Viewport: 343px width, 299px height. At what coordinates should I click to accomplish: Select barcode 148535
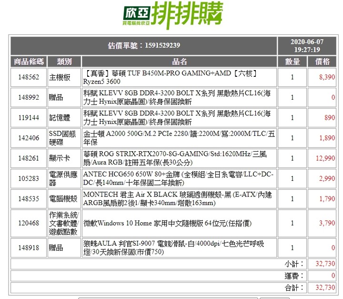[x=29, y=199]
